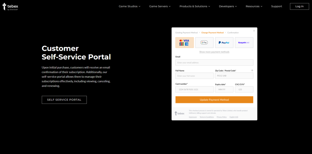Expand the Resources menu
The width and height of the screenshot is (312, 154).
254,6
